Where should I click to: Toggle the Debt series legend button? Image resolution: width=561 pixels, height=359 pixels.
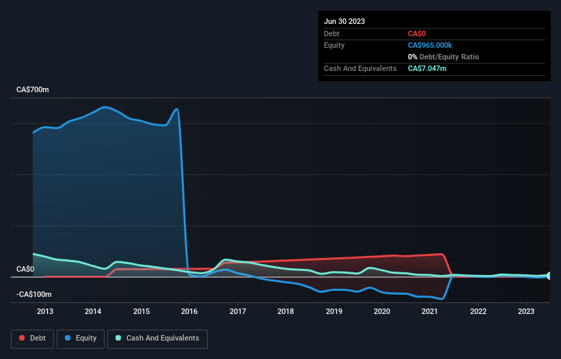pos(33,339)
